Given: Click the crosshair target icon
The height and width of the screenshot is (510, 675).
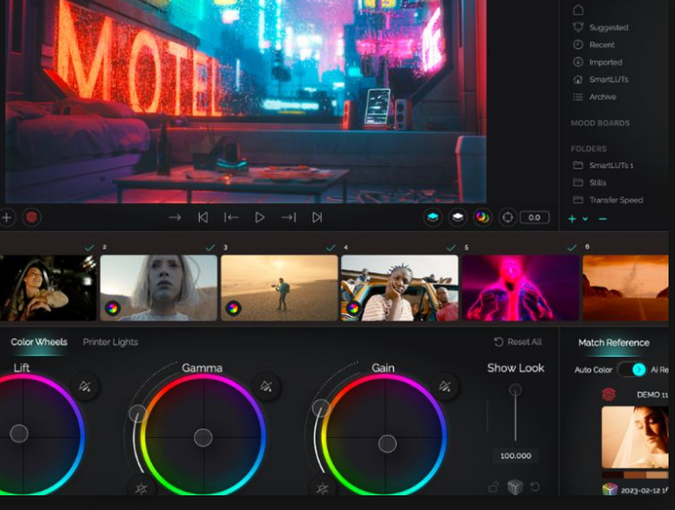Looking at the screenshot, I should click(x=508, y=217).
